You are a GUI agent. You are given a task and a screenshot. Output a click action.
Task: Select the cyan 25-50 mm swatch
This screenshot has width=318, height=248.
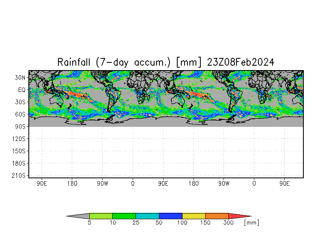pyautogui.click(x=148, y=216)
